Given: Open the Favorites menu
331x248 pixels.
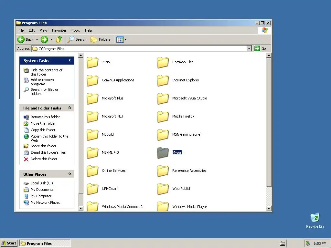Looking at the screenshot, I should point(59,30).
